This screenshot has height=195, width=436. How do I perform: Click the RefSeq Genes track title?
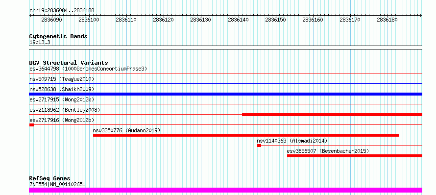pyautogui.click(x=50, y=178)
